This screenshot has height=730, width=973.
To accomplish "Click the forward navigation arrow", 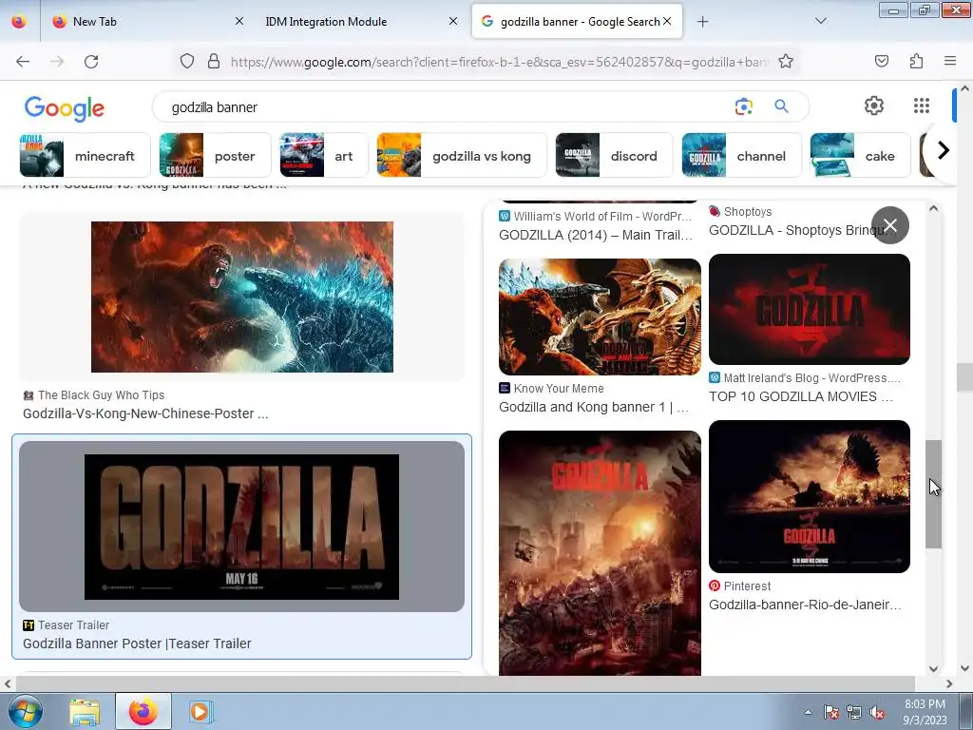I will [x=57, y=62].
